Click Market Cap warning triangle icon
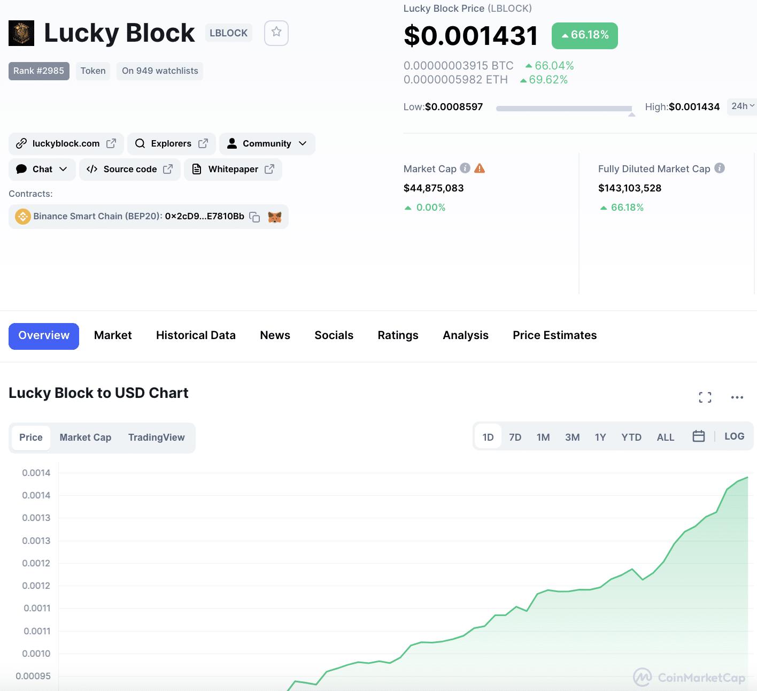 480,168
